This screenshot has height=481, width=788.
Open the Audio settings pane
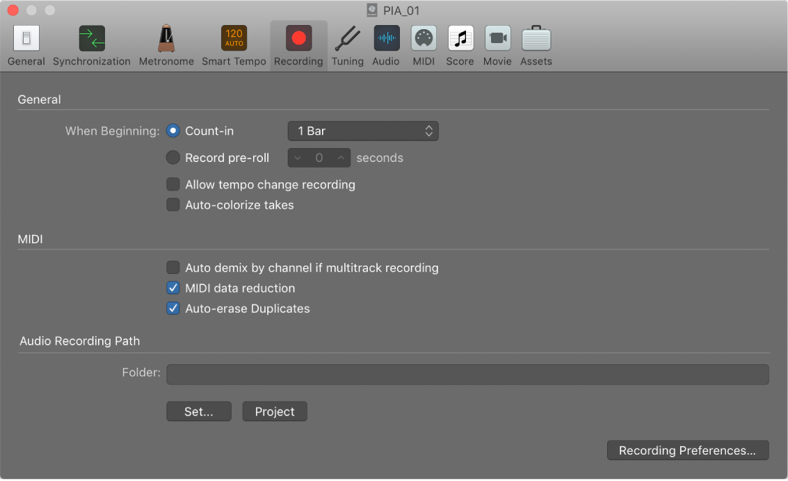pyautogui.click(x=385, y=42)
